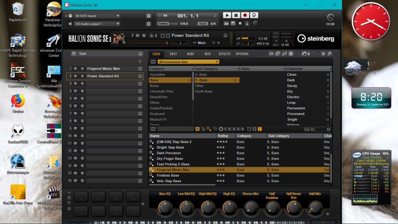
Task: Mute empty slot 5
Action: pos(76,98)
